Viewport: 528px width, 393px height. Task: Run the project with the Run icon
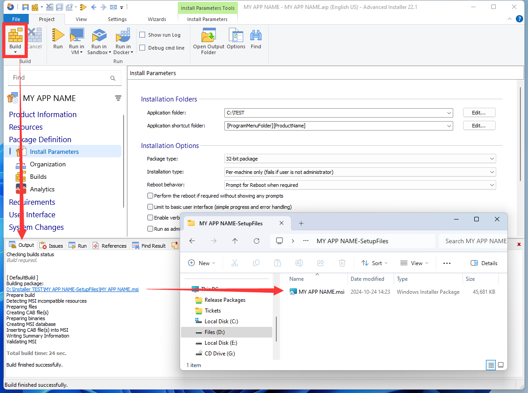pyautogui.click(x=58, y=36)
